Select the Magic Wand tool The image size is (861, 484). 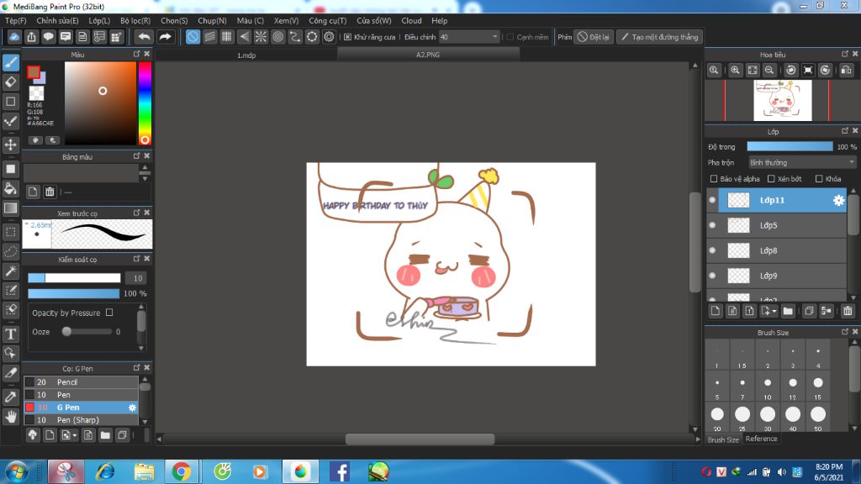pos(10,271)
